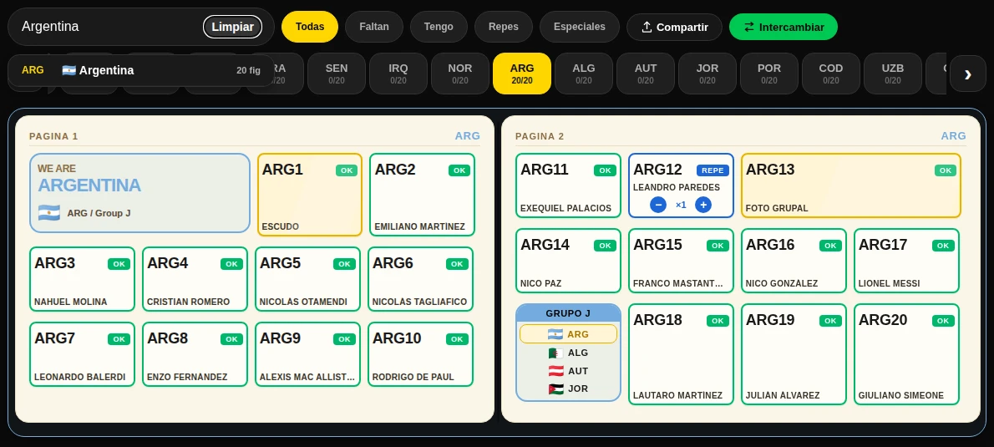The image size is (994, 447).
Task: Select the Repes filter
Action: pyautogui.click(x=504, y=27)
